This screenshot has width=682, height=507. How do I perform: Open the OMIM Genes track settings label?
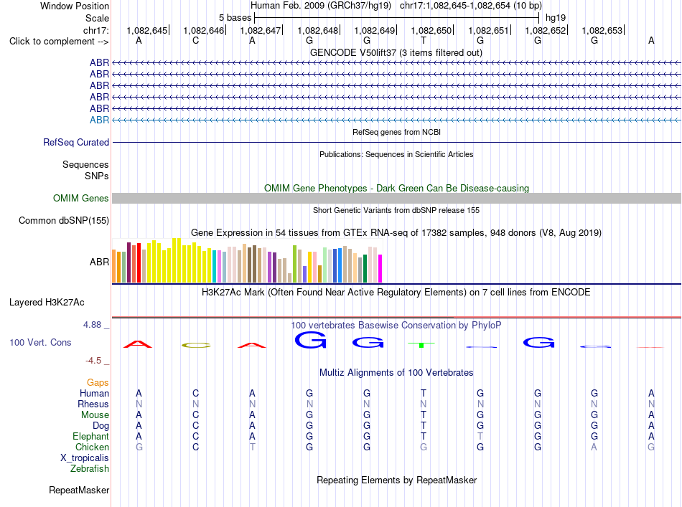pos(80,198)
